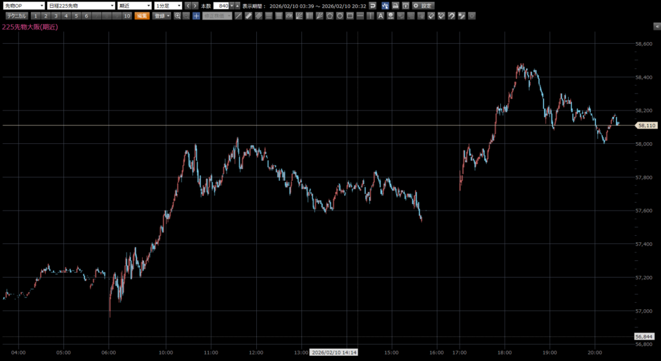Toggle the magnet snap tool
The height and width of the screenshot is (361, 661).
451,15
